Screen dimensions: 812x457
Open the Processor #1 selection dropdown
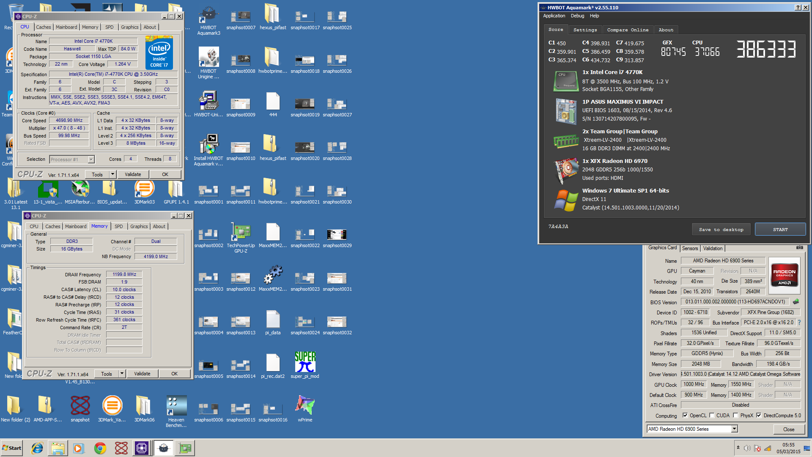click(72, 160)
